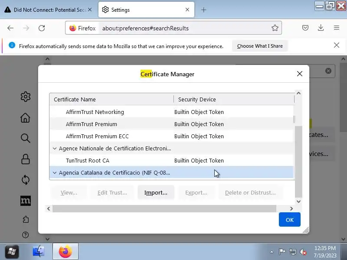This screenshot has height=260, width=347.
Task: Select the AffirmTrust Premium certificate row
Action: coord(171,124)
